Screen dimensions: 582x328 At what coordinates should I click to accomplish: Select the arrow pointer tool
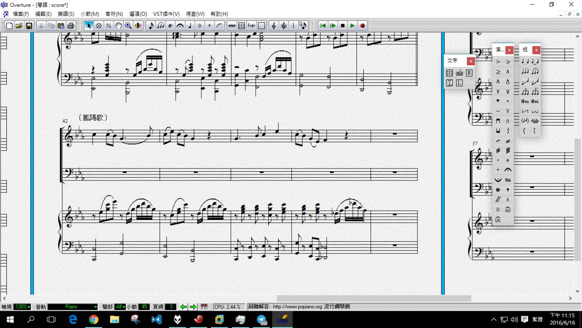[89, 26]
